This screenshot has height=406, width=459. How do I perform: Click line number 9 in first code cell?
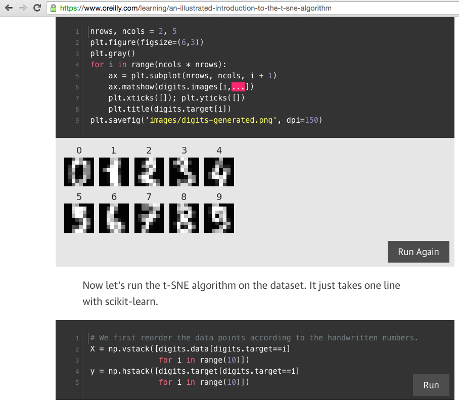77,121
